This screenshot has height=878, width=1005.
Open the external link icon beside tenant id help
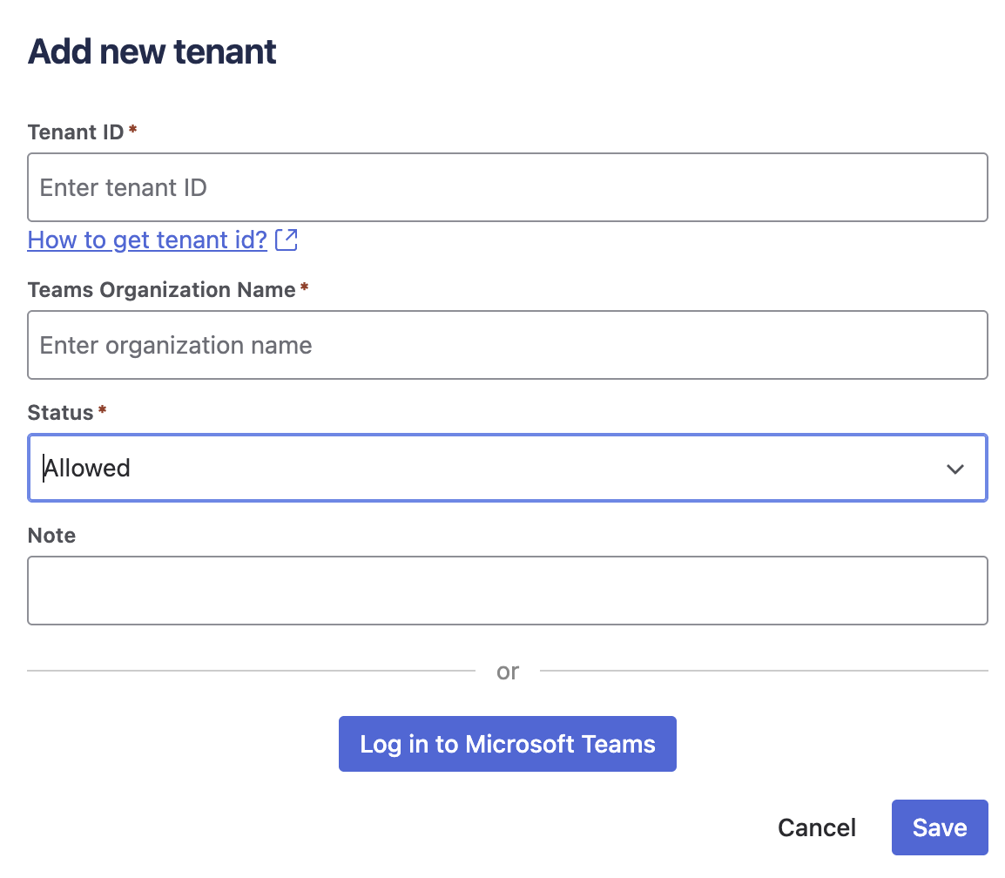click(287, 240)
